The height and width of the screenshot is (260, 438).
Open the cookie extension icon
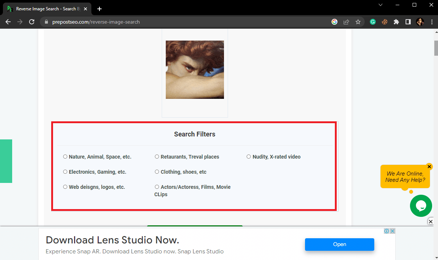(x=385, y=22)
